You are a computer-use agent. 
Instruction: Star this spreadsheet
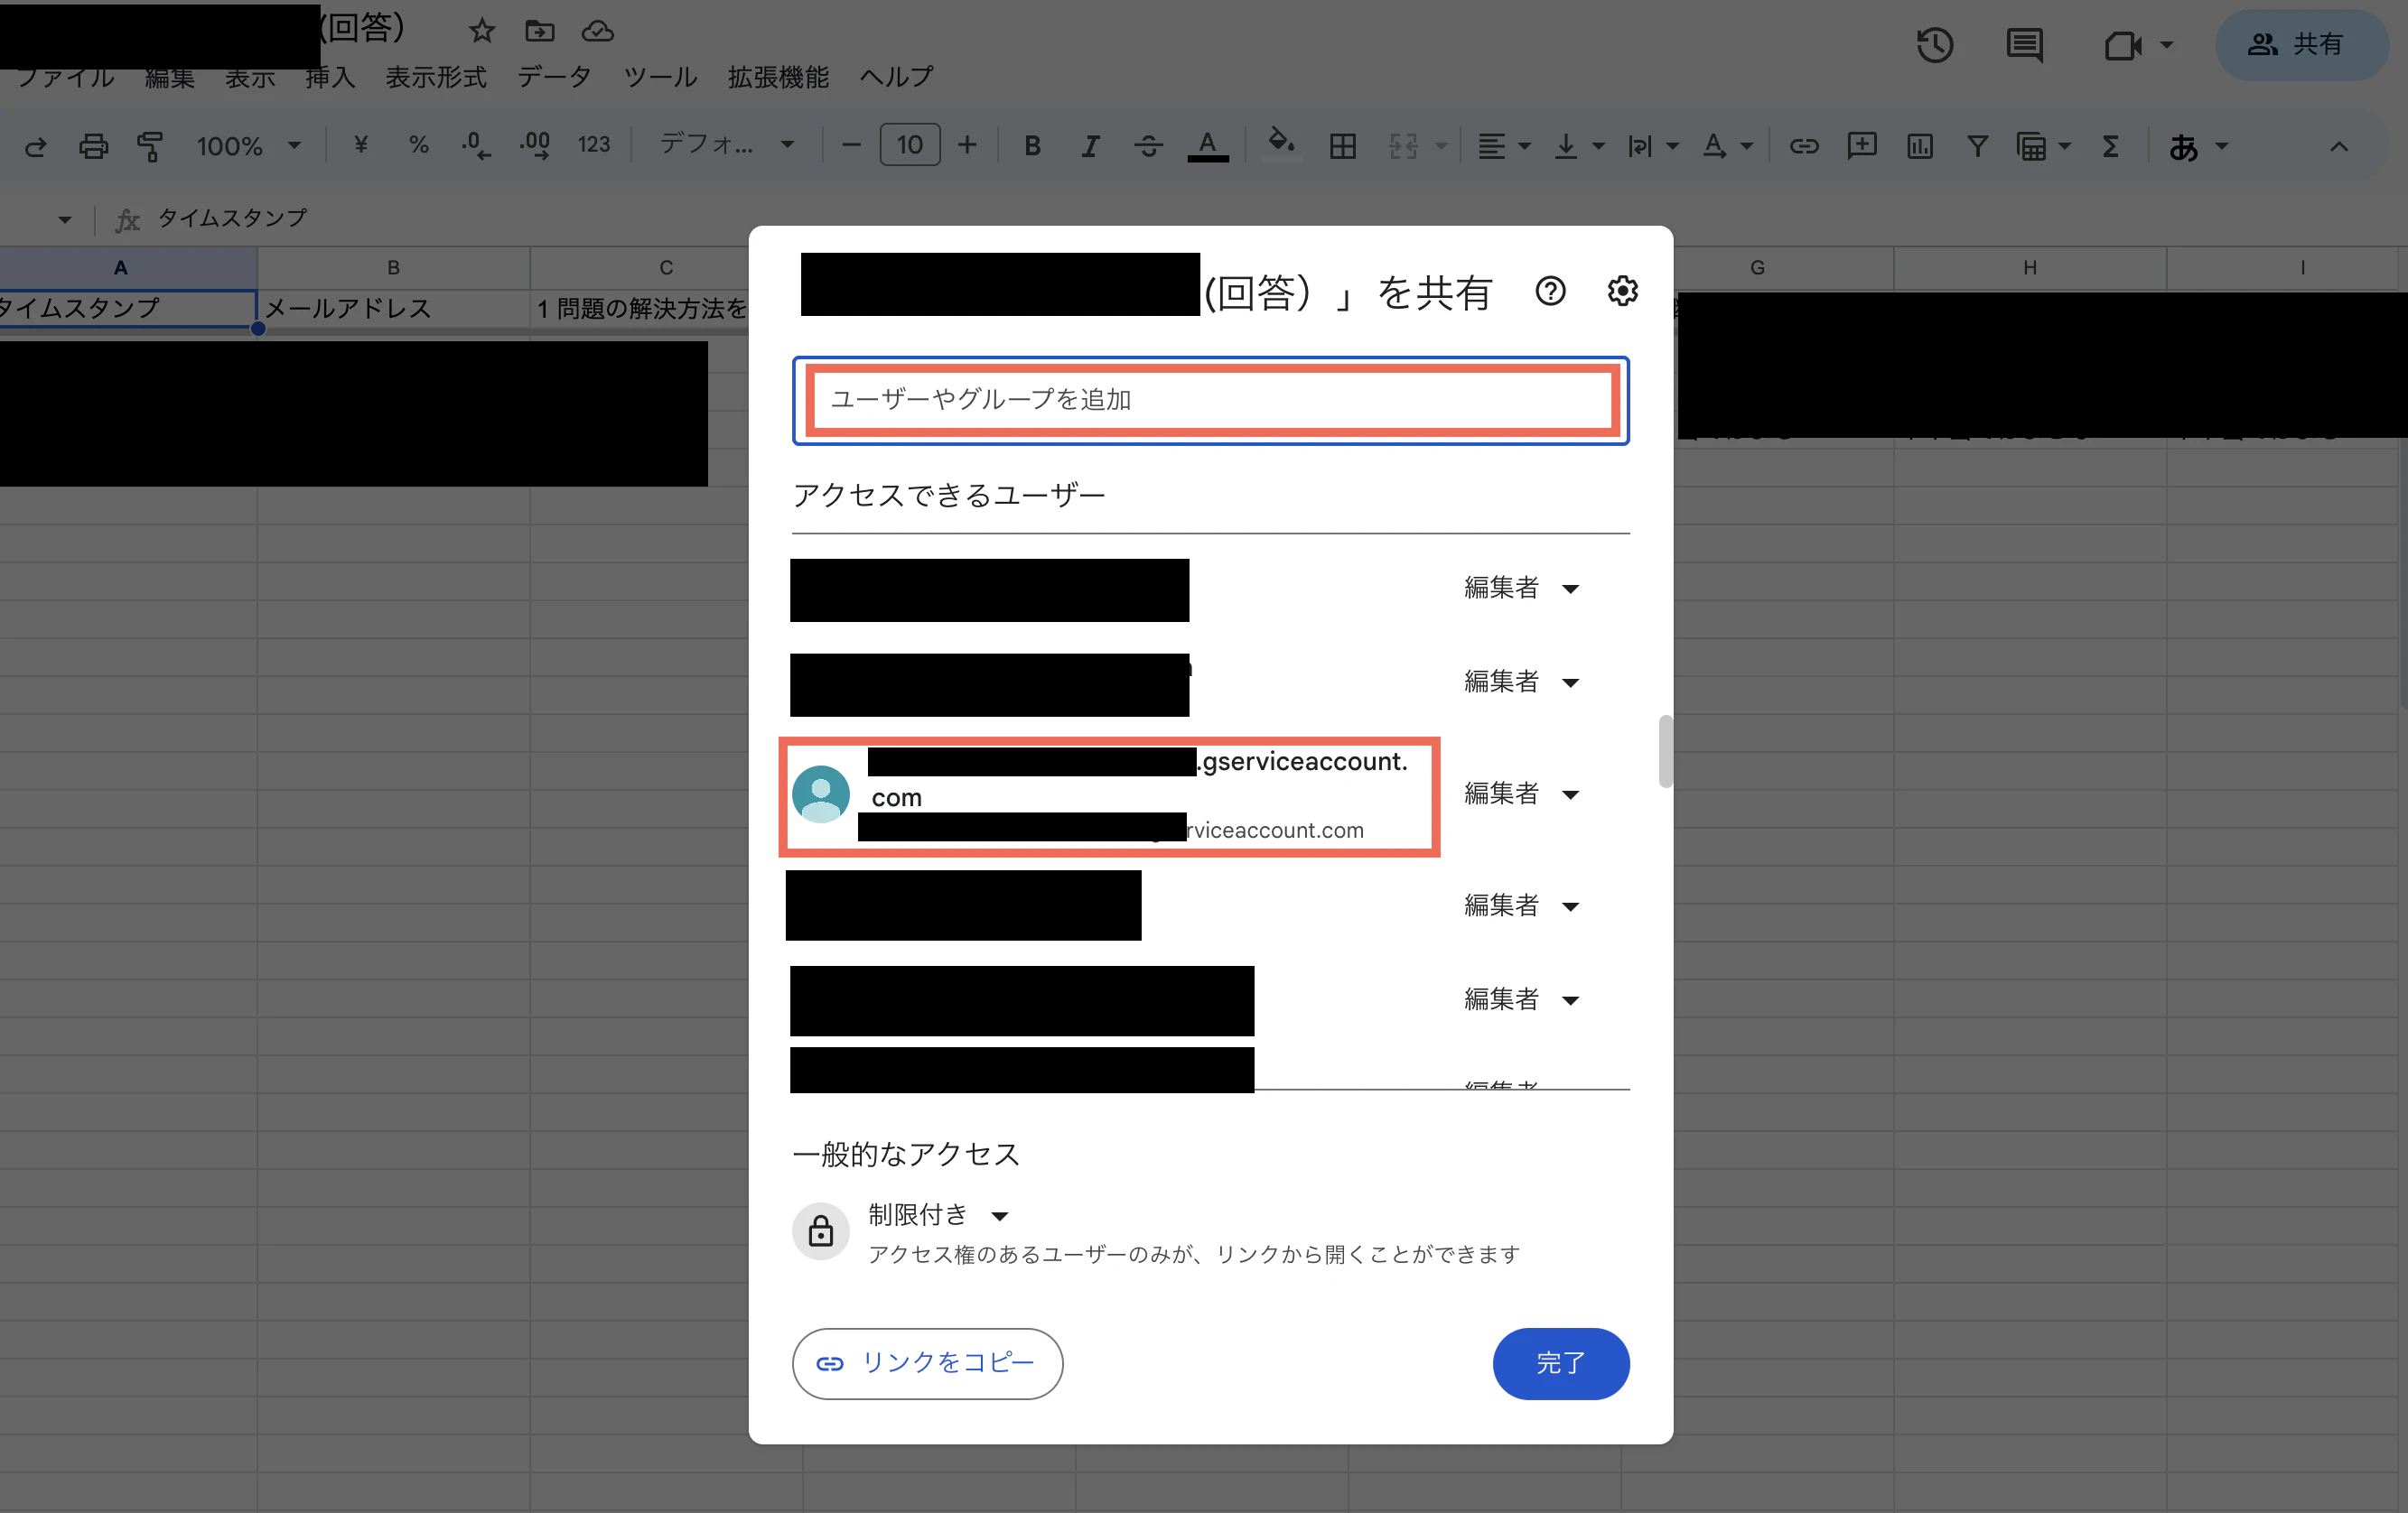click(x=482, y=31)
